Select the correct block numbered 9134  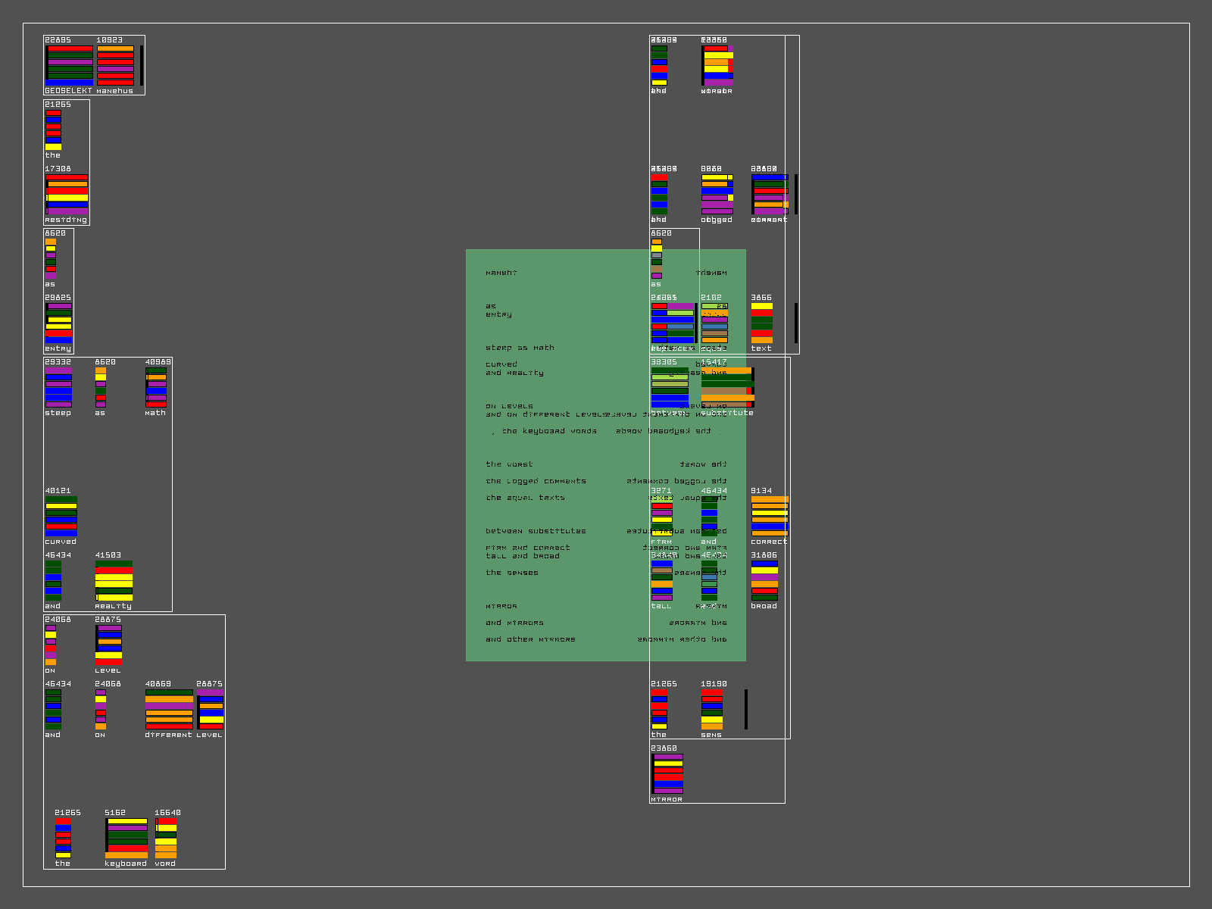(770, 516)
